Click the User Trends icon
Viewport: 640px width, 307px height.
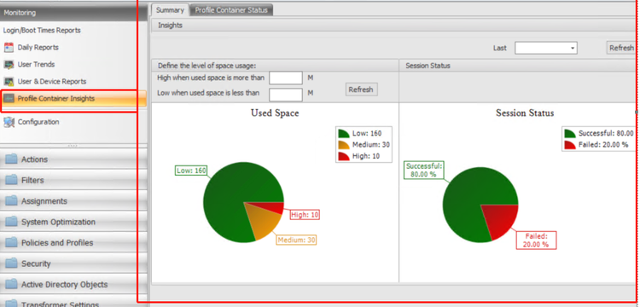point(9,65)
